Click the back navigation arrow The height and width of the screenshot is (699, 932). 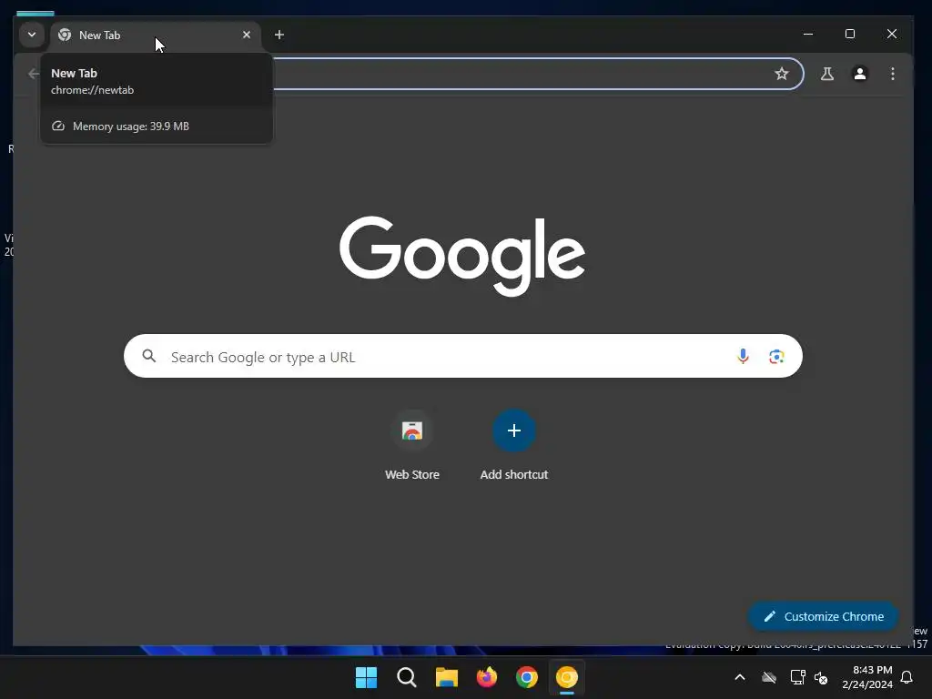click(34, 74)
